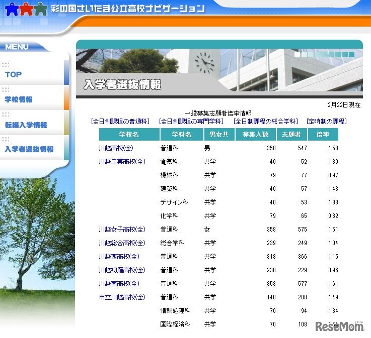This screenshot has height=338, width=371.
Task: Follow the 全日制課程の専門学科 link
Action: 191,122
